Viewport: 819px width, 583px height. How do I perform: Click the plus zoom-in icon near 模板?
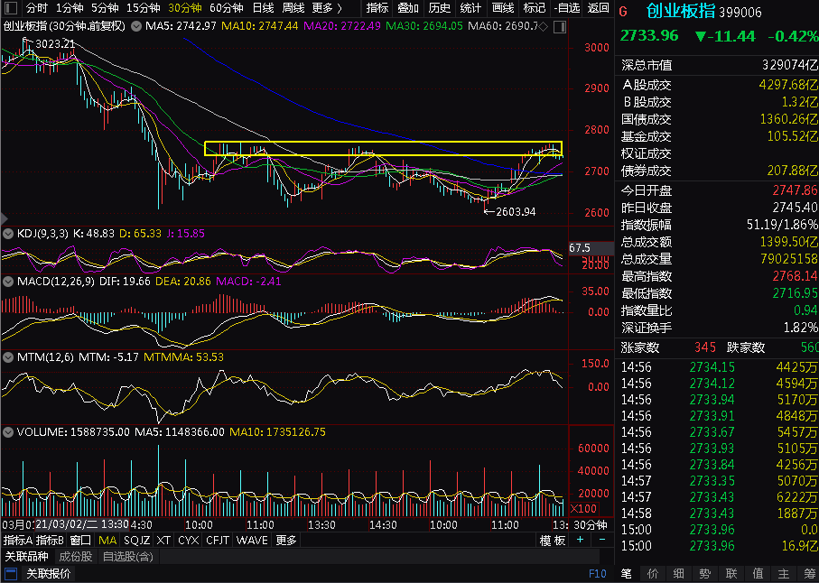581,540
